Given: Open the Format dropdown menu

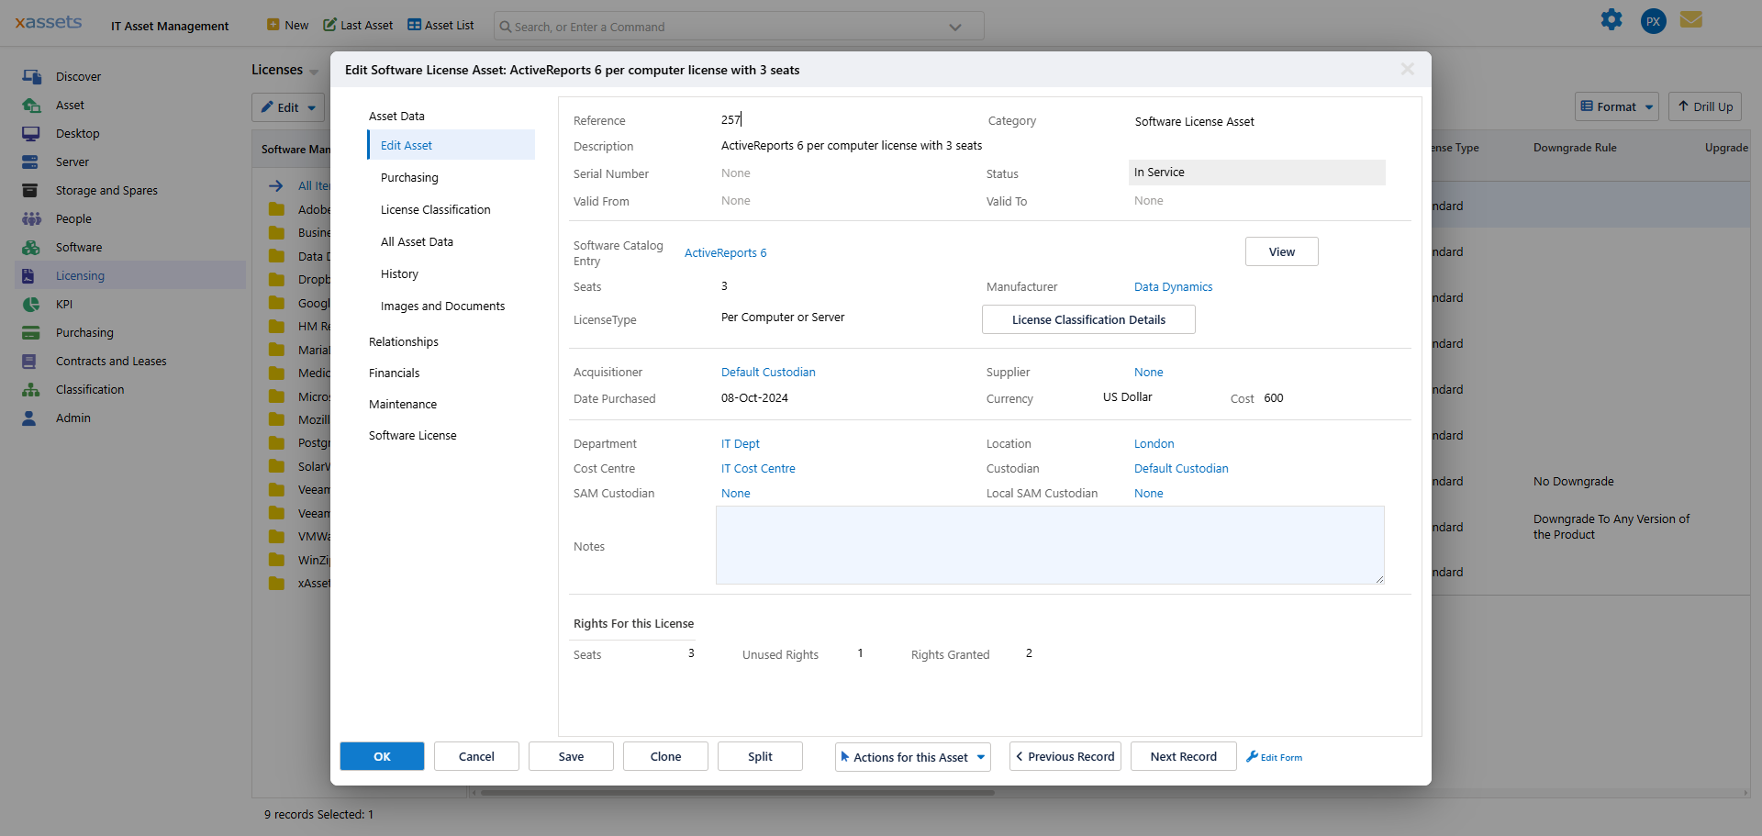Looking at the screenshot, I should pyautogui.click(x=1616, y=107).
